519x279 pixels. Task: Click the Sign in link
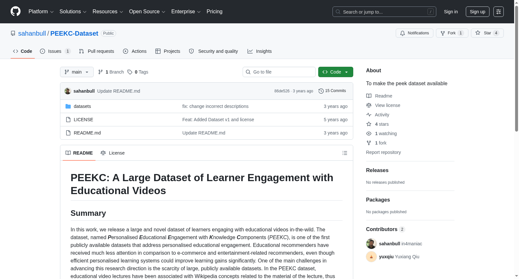pos(451,12)
